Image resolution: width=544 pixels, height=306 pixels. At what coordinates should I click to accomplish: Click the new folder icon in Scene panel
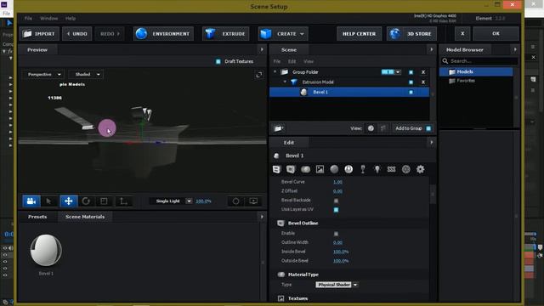point(278,128)
